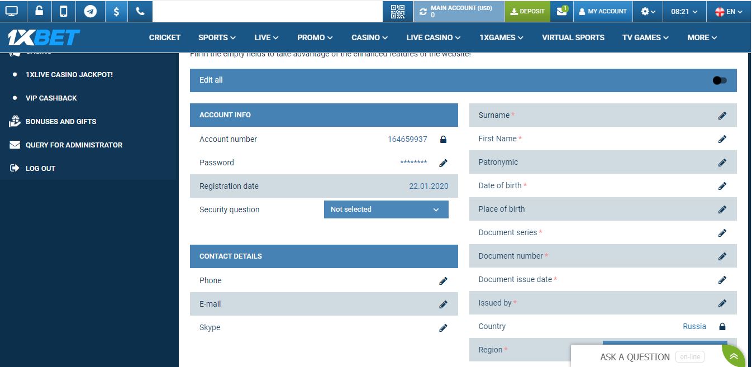Screen dimensions: 752x367
Task: Click the Russia country value
Action: tap(694, 327)
